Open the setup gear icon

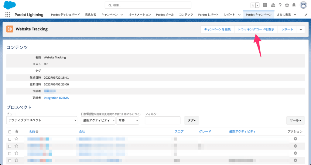pos(287,5)
